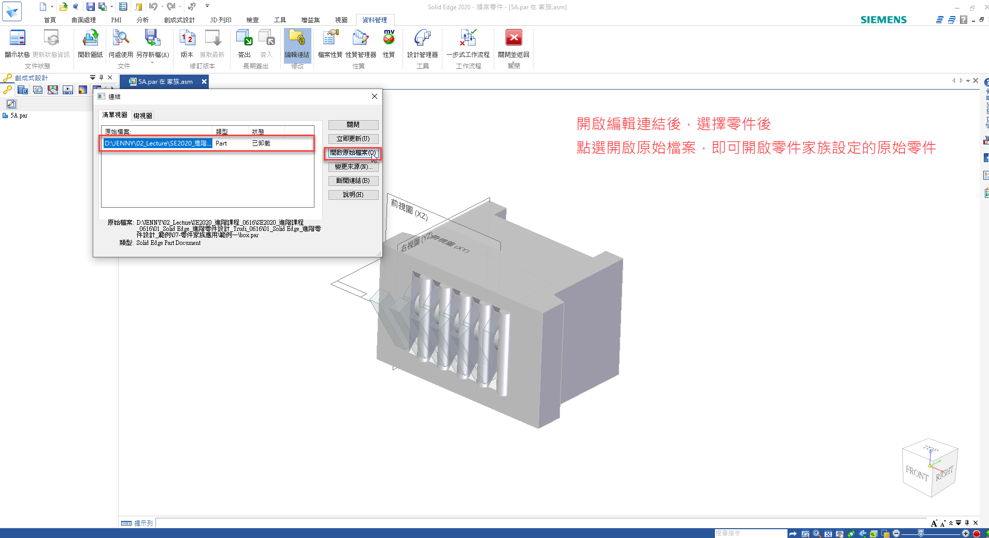Click the increase prompt text size icon
Screen dimensions: 989x538
point(934,523)
